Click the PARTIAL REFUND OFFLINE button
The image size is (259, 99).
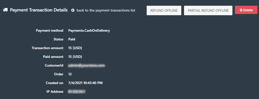click(x=208, y=10)
